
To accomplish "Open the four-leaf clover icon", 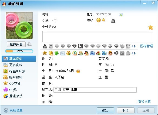I will (x=57, y=53).
